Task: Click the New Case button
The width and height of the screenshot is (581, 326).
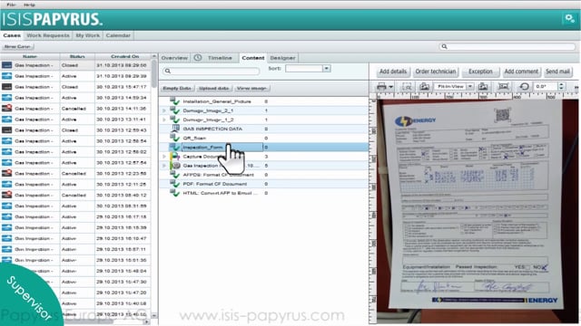Action: (x=18, y=46)
